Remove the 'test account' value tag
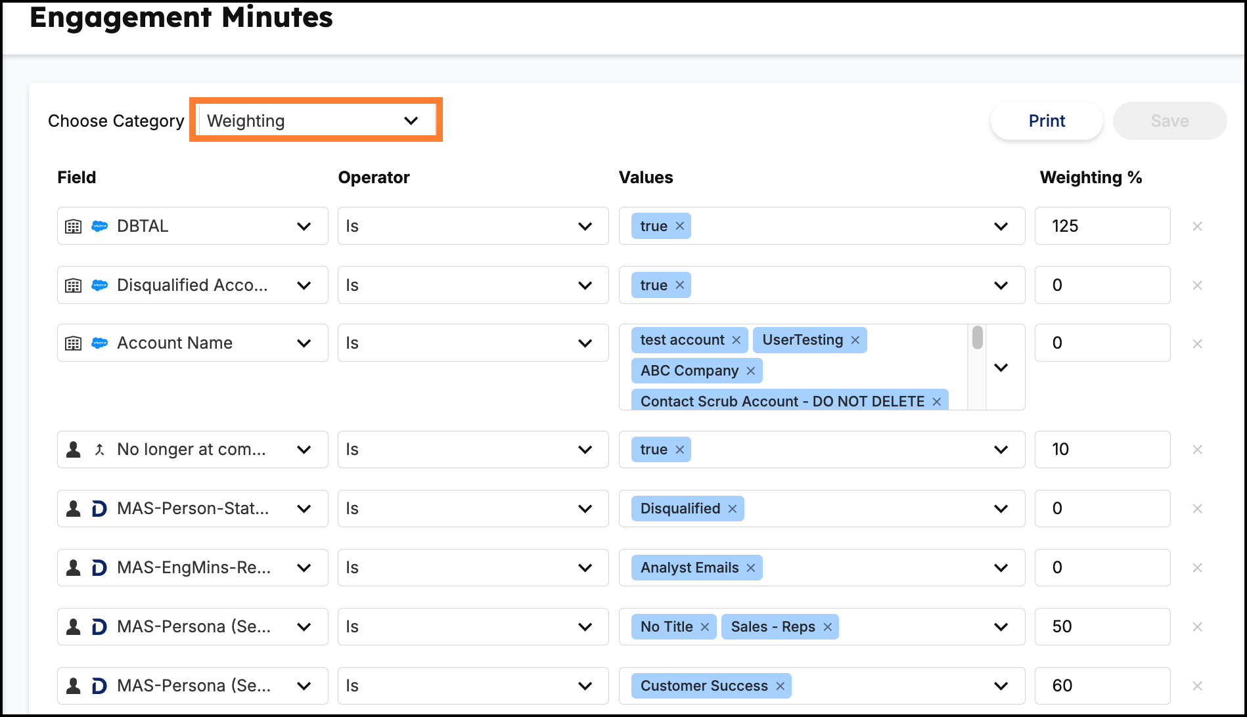1247x717 pixels. (x=737, y=339)
